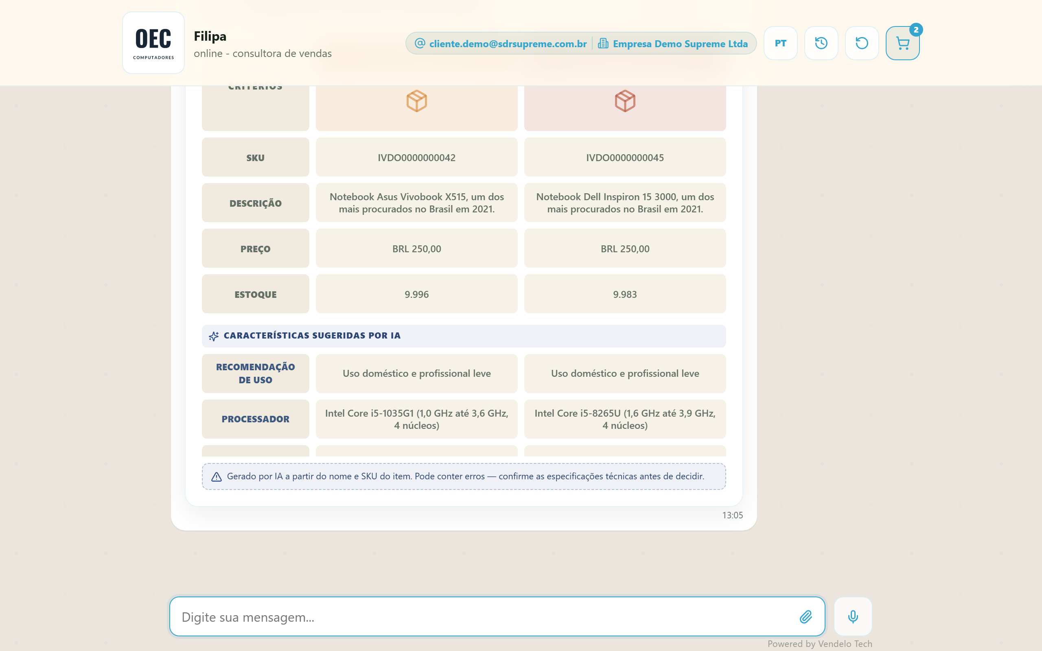Click the Dell 'Uso doméstico e profissional leve' cell
1042x651 pixels.
pyautogui.click(x=625, y=373)
